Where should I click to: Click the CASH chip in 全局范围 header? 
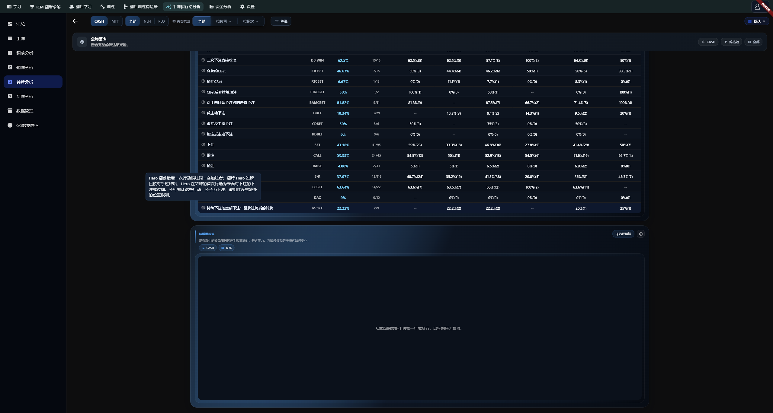pos(708,42)
